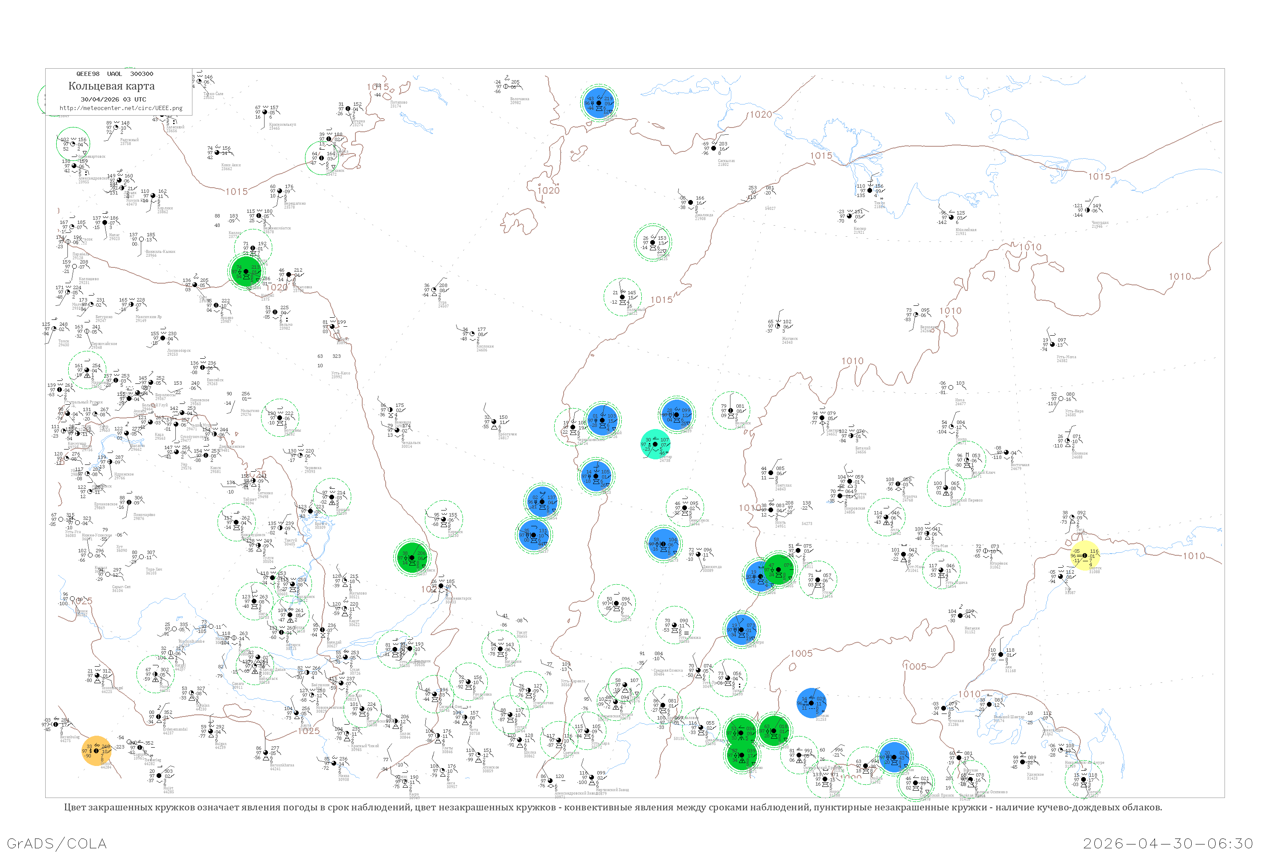Click the yellow Охотск station circle
Image resolution: width=1280 pixels, height=853 pixels.
[1085, 555]
